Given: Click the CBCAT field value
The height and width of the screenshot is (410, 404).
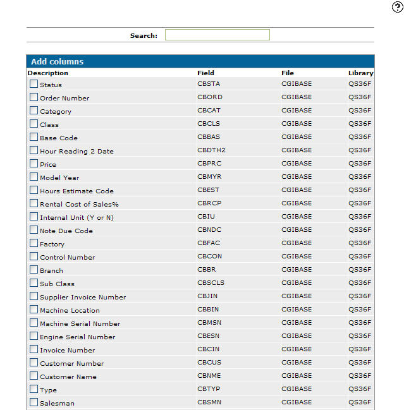Looking at the screenshot, I should click(x=209, y=111).
